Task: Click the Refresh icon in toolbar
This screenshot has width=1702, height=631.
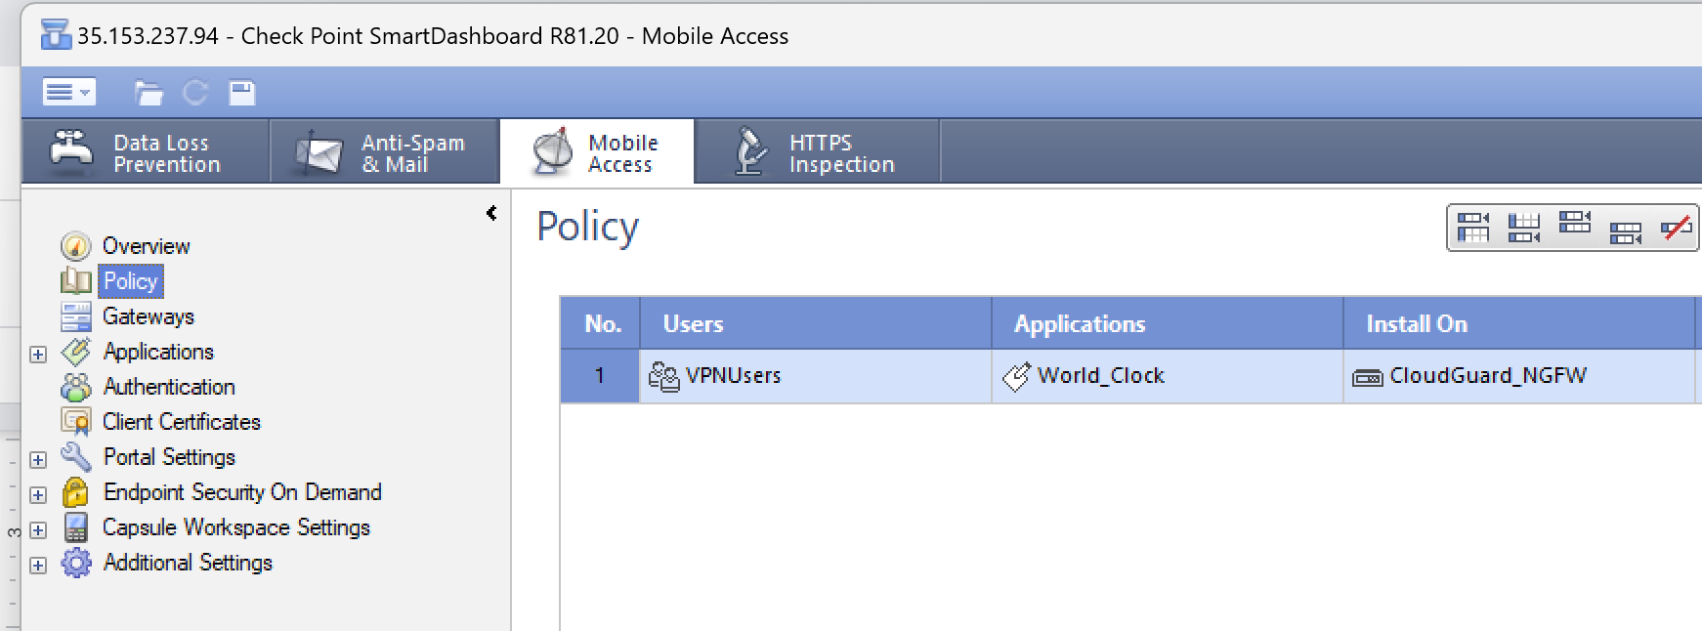Action: [195, 93]
